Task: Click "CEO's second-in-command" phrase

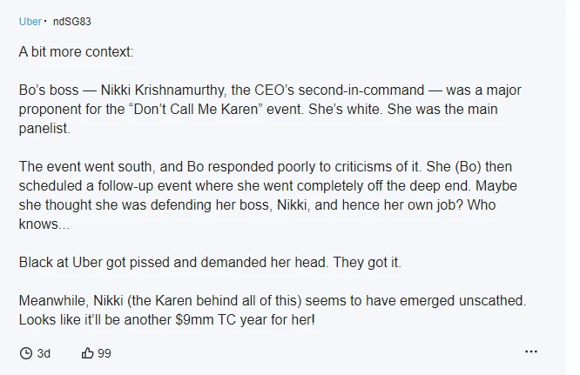Action: [339, 90]
